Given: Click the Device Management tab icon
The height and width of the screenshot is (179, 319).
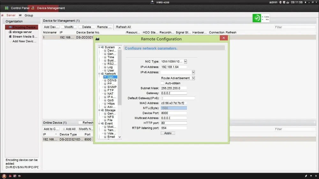Looking at the screenshot, I should point(33,8).
